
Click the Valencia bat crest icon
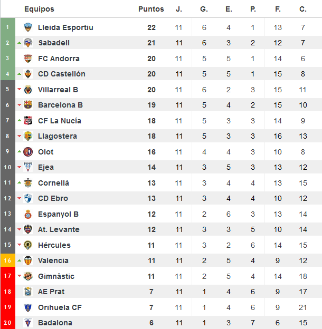coord(28,260)
